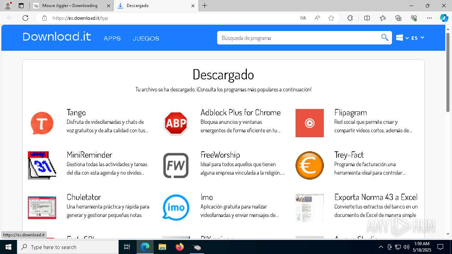Open the Imo chat bubble icon
452x254 pixels.
tap(176, 208)
